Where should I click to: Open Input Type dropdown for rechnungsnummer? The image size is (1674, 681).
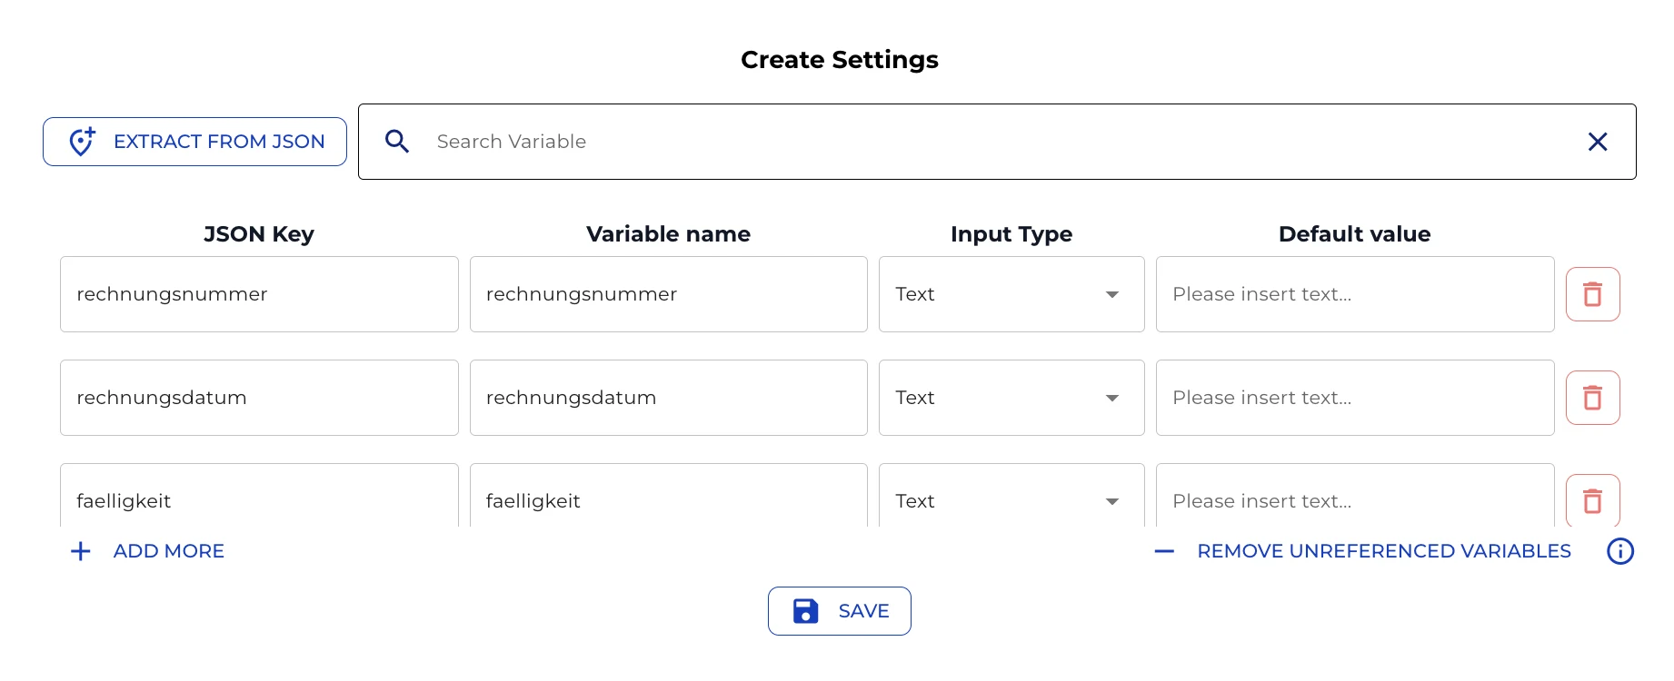1011,294
